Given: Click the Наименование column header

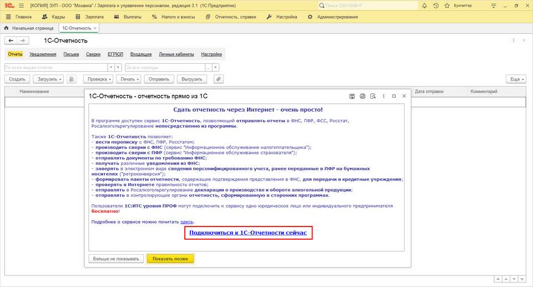Looking at the screenshot, I should [34, 92].
